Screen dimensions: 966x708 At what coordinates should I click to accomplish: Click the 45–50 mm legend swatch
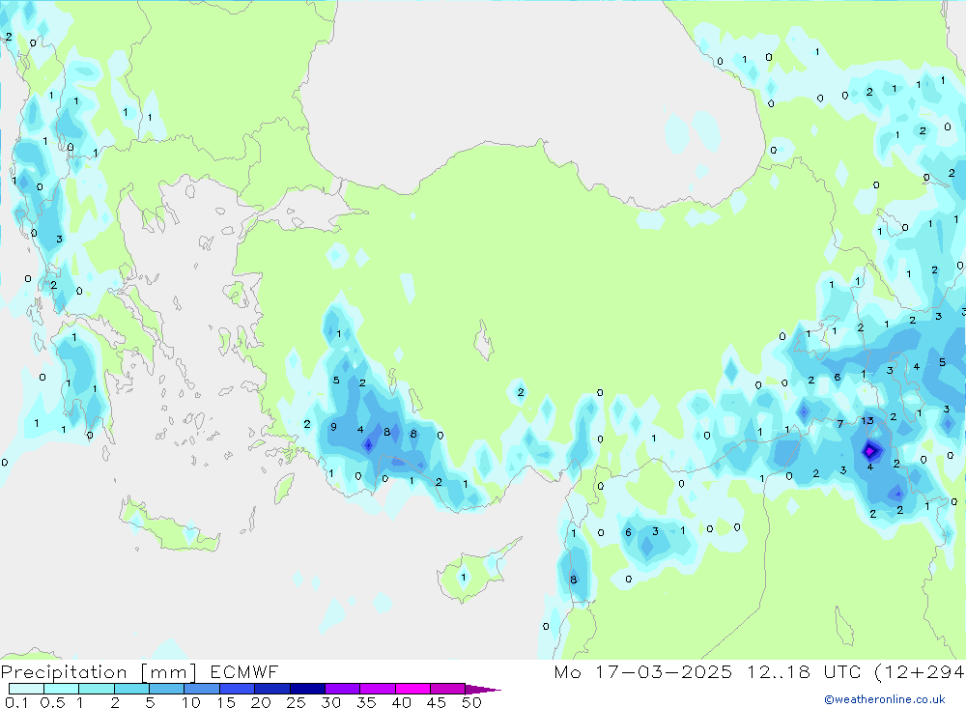[x=447, y=689]
